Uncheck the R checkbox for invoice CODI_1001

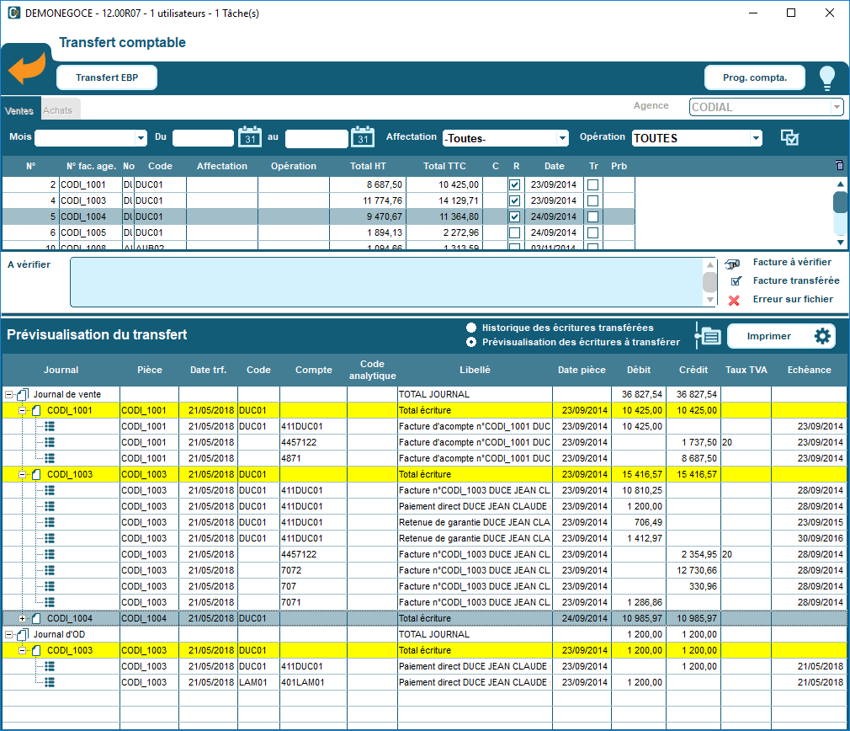515,184
